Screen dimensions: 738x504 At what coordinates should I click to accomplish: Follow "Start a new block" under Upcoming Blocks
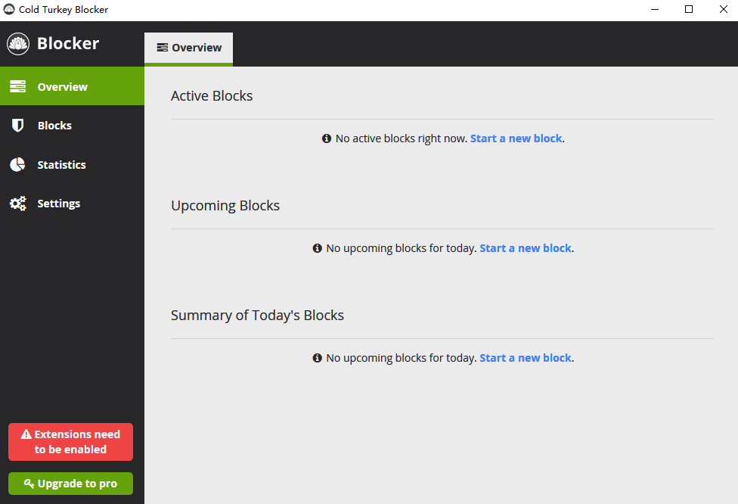[525, 248]
